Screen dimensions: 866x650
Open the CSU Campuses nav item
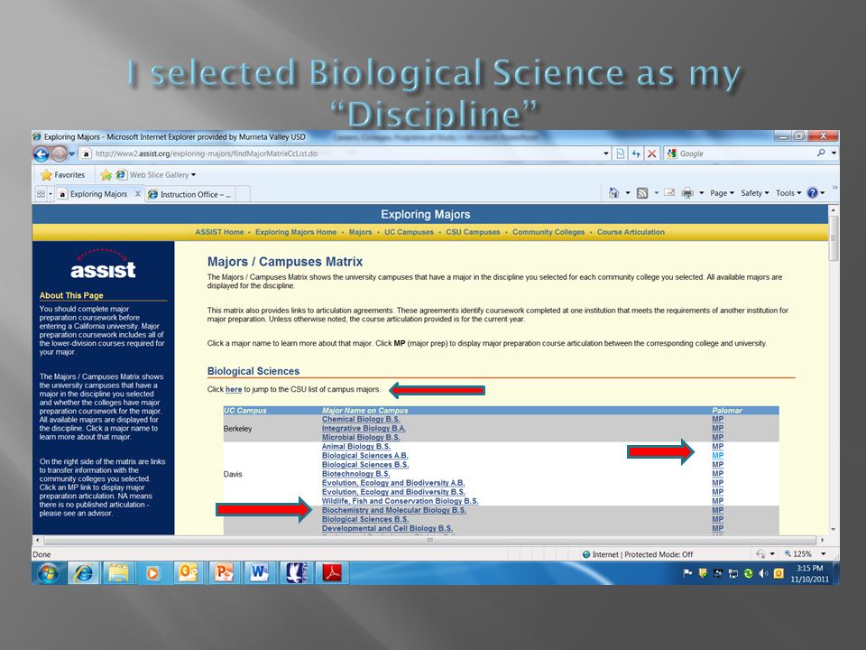473,232
